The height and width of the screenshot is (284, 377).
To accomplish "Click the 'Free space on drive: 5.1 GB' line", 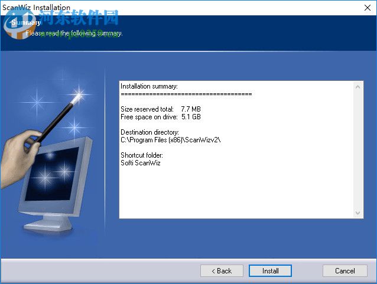I will 161,117.
